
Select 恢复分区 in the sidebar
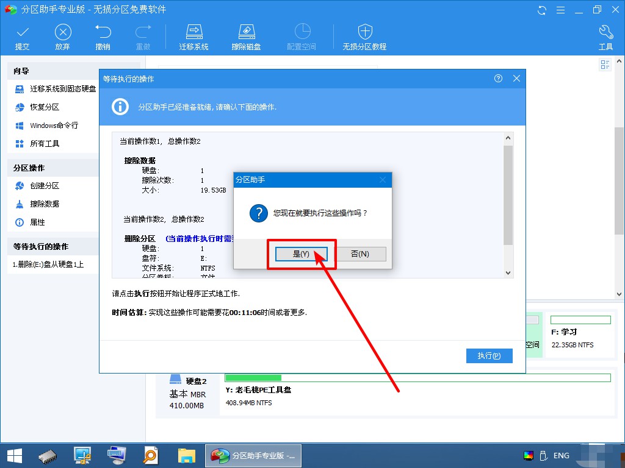[37, 107]
